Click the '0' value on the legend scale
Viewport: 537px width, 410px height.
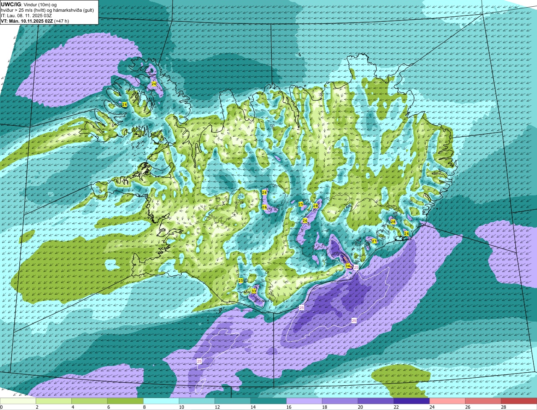(x=1, y=407)
